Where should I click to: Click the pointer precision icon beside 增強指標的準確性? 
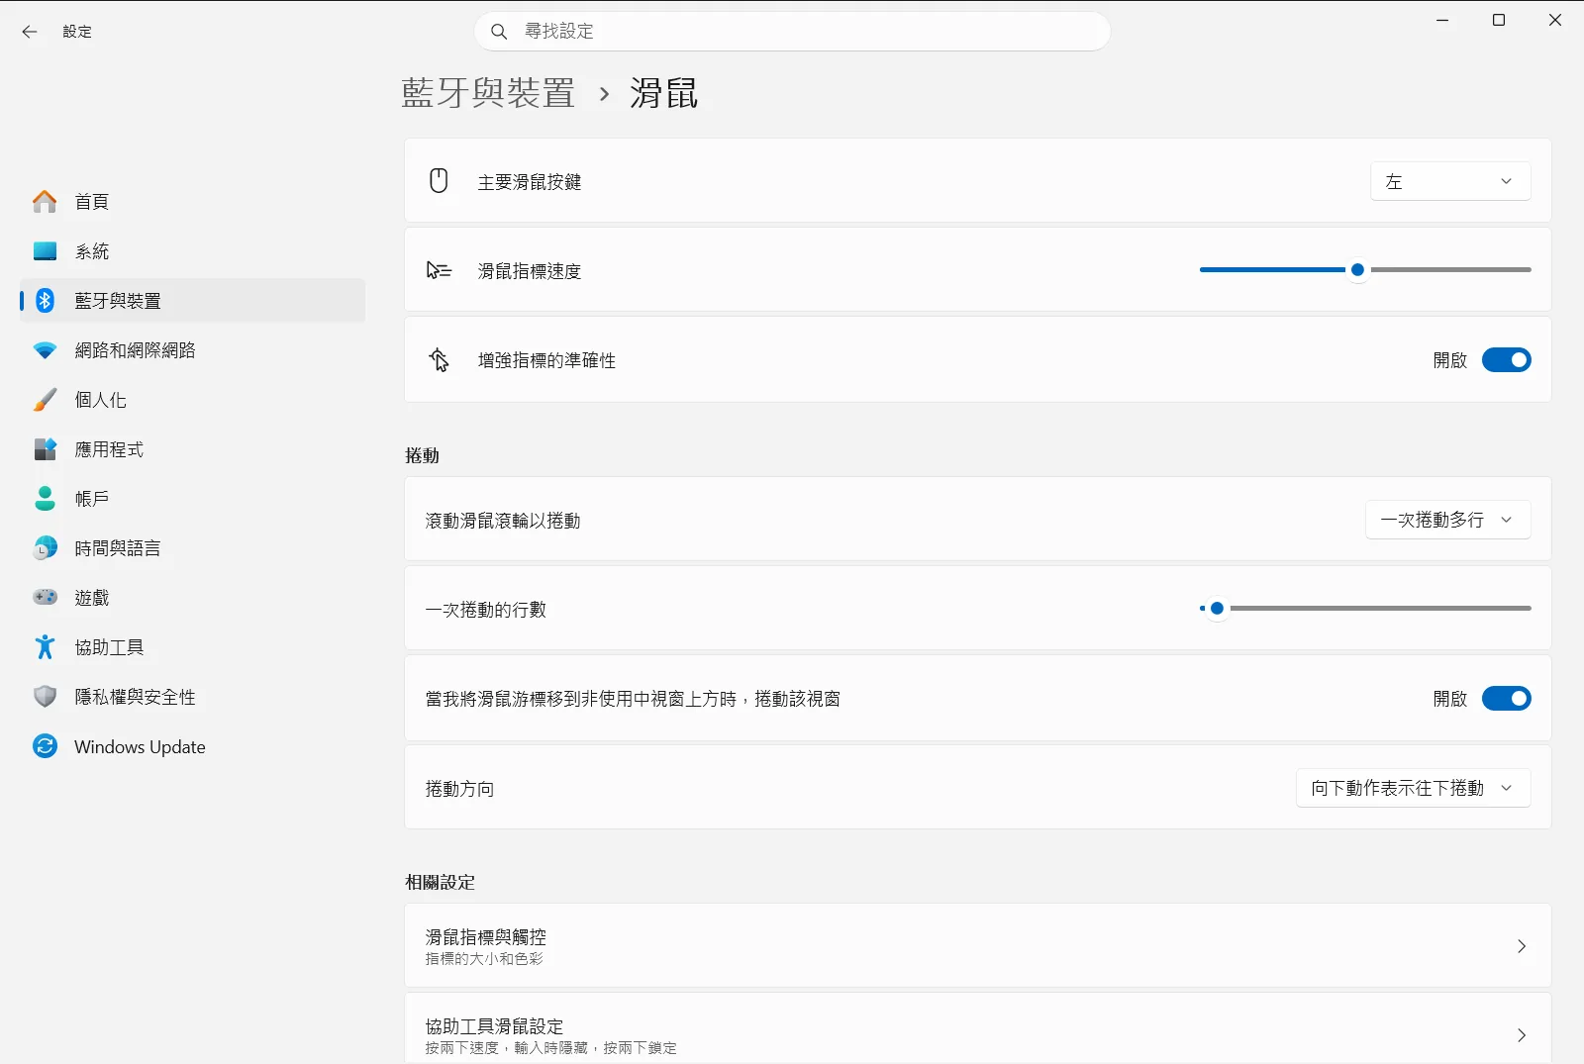pos(439,360)
